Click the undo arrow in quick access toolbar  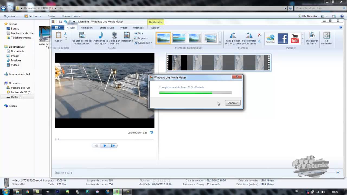pyautogui.click(x=65, y=22)
